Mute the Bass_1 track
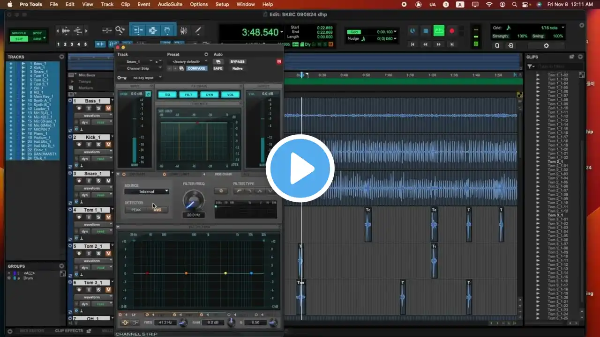This screenshot has width=600, height=337. (x=108, y=108)
